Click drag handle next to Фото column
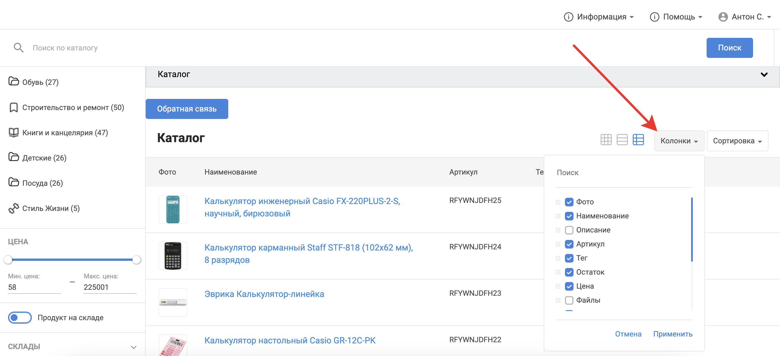This screenshot has height=356, width=780. [558, 202]
